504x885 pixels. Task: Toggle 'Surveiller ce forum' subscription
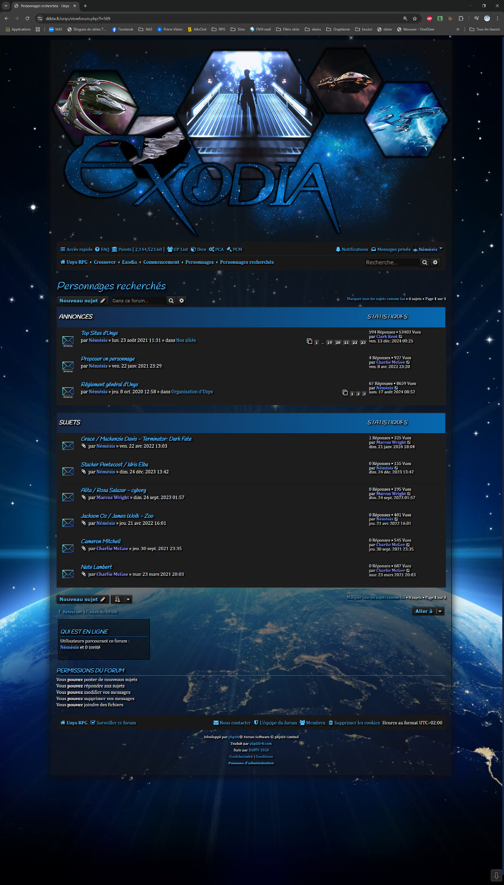pos(113,723)
